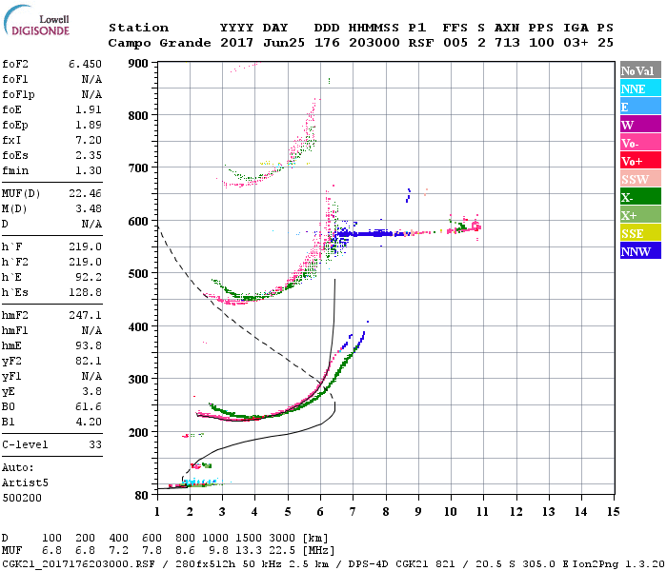Click the 7 MHz frequency axis label
This screenshot has width=667, height=571.
click(x=353, y=512)
